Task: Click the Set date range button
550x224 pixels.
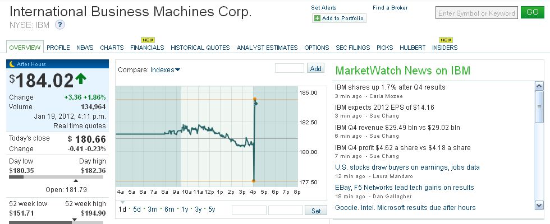Action: coord(316,211)
